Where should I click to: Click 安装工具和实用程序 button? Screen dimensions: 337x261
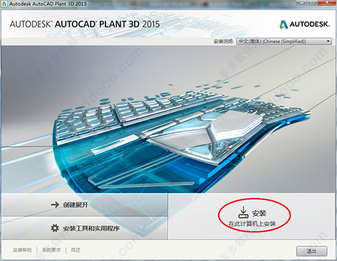pyautogui.click(x=85, y=228)
